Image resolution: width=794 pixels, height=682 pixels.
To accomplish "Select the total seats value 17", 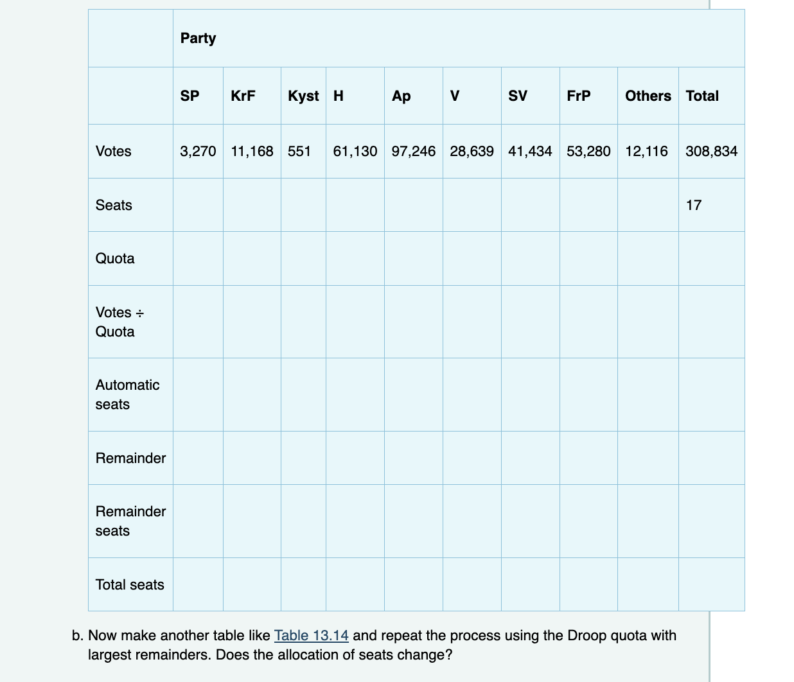I will coord(694,205).
